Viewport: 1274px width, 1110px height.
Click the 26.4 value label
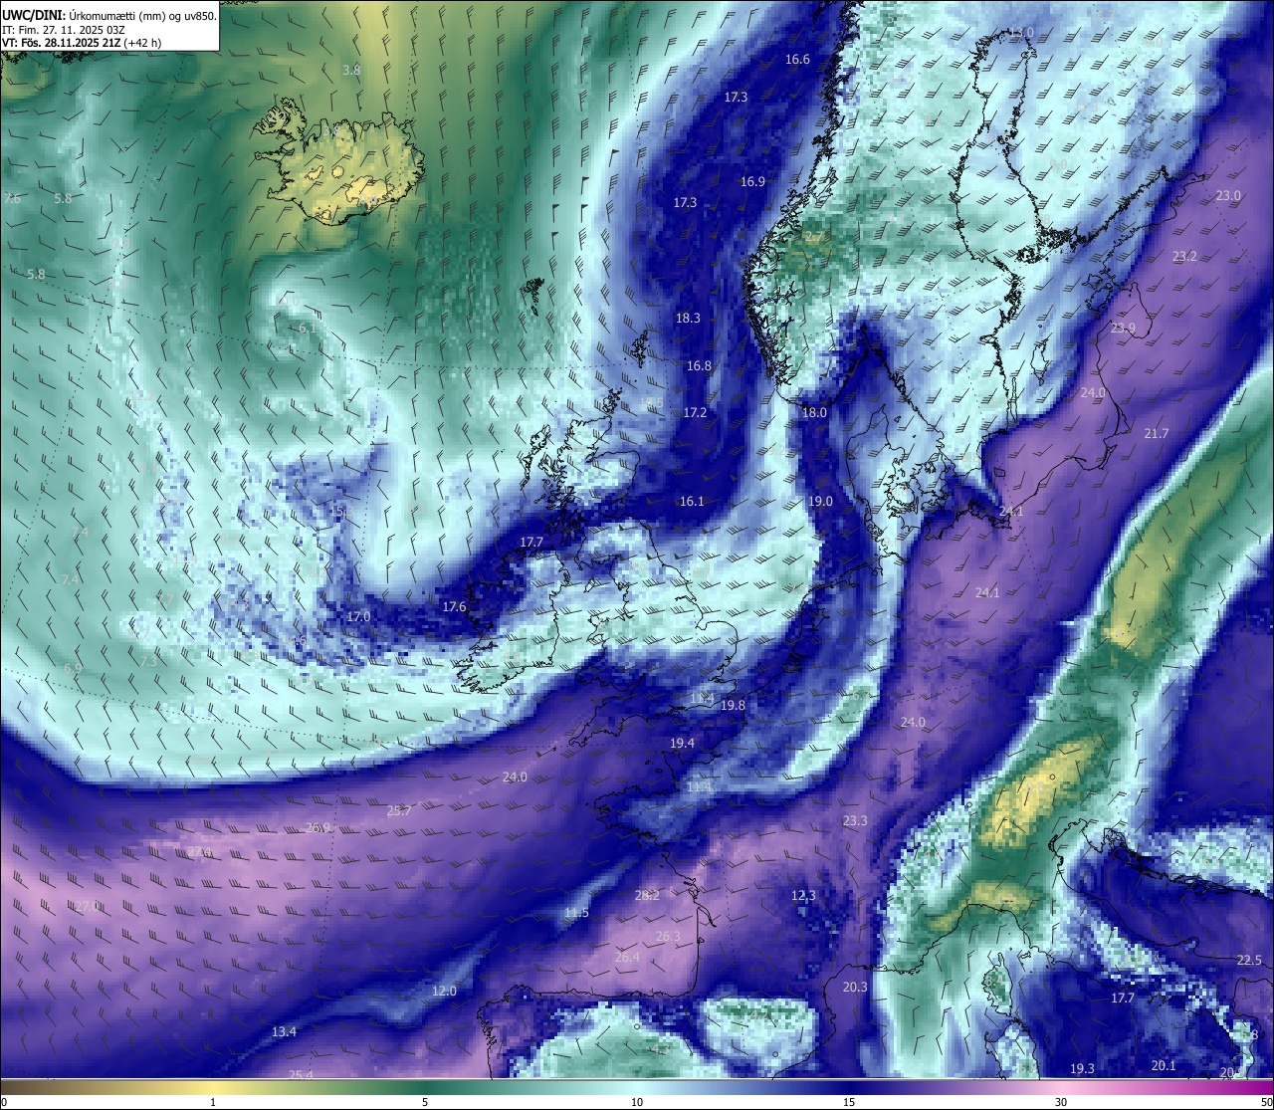pyautogui.click(x=627, y=958)
